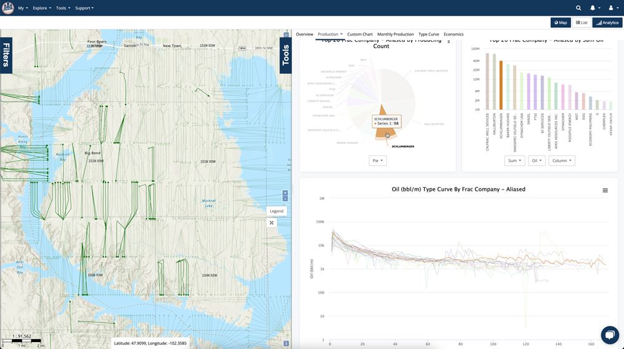Click the HALLIBURTON pie label
The width and height of the screenshot is (624, 349).
click(434, 124)
